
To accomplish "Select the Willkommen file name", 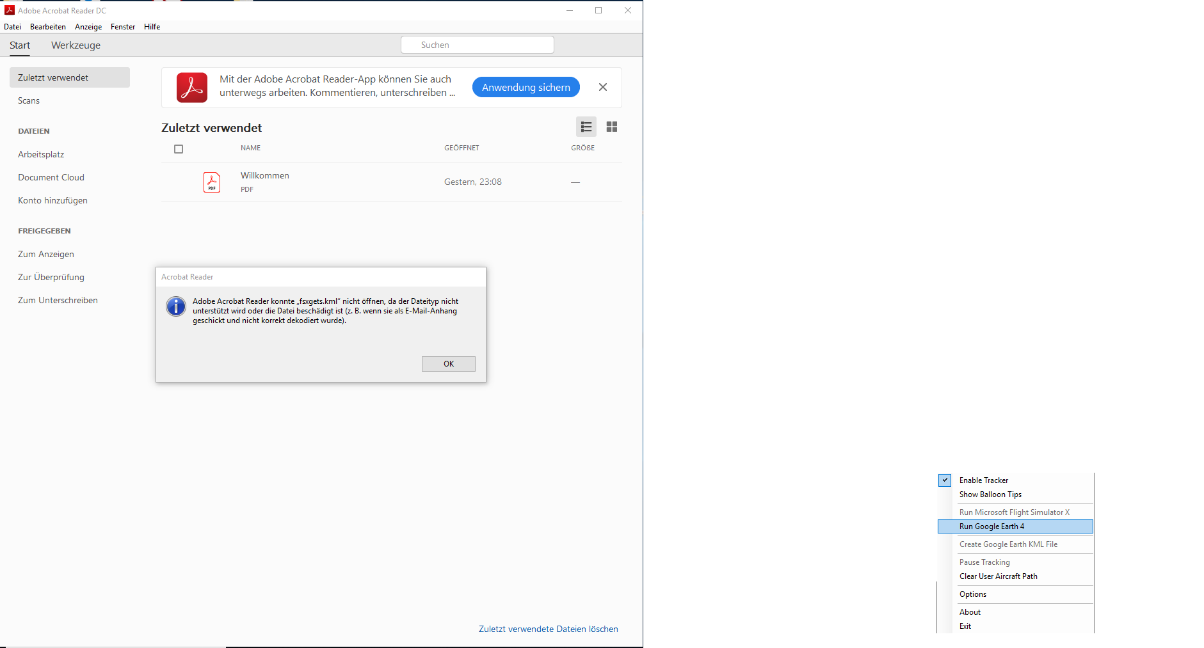I will (x=265, y=175).
